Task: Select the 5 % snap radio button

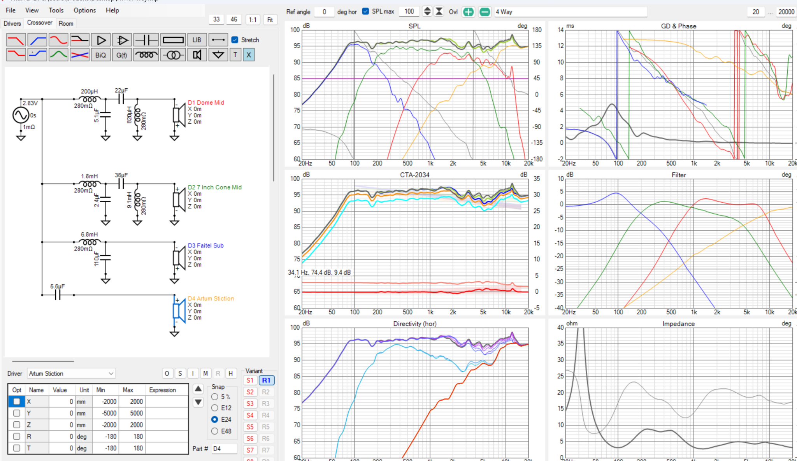Action: (x=214, y=397)
